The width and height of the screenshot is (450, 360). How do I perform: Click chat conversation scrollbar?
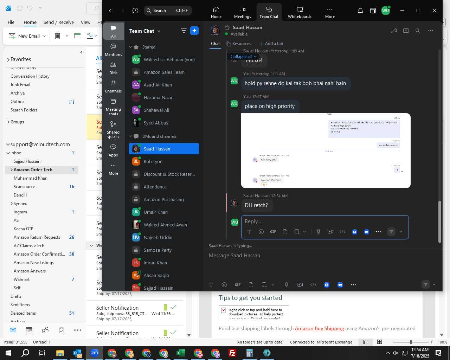439,221
